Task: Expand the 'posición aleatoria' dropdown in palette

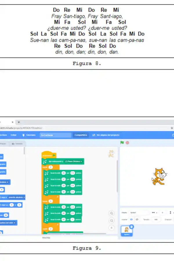Action: pos(17,197)
